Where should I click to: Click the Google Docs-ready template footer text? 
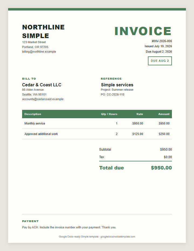97,237
